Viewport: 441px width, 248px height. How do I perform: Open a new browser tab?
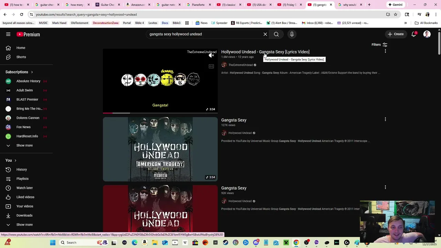point(369,5)
